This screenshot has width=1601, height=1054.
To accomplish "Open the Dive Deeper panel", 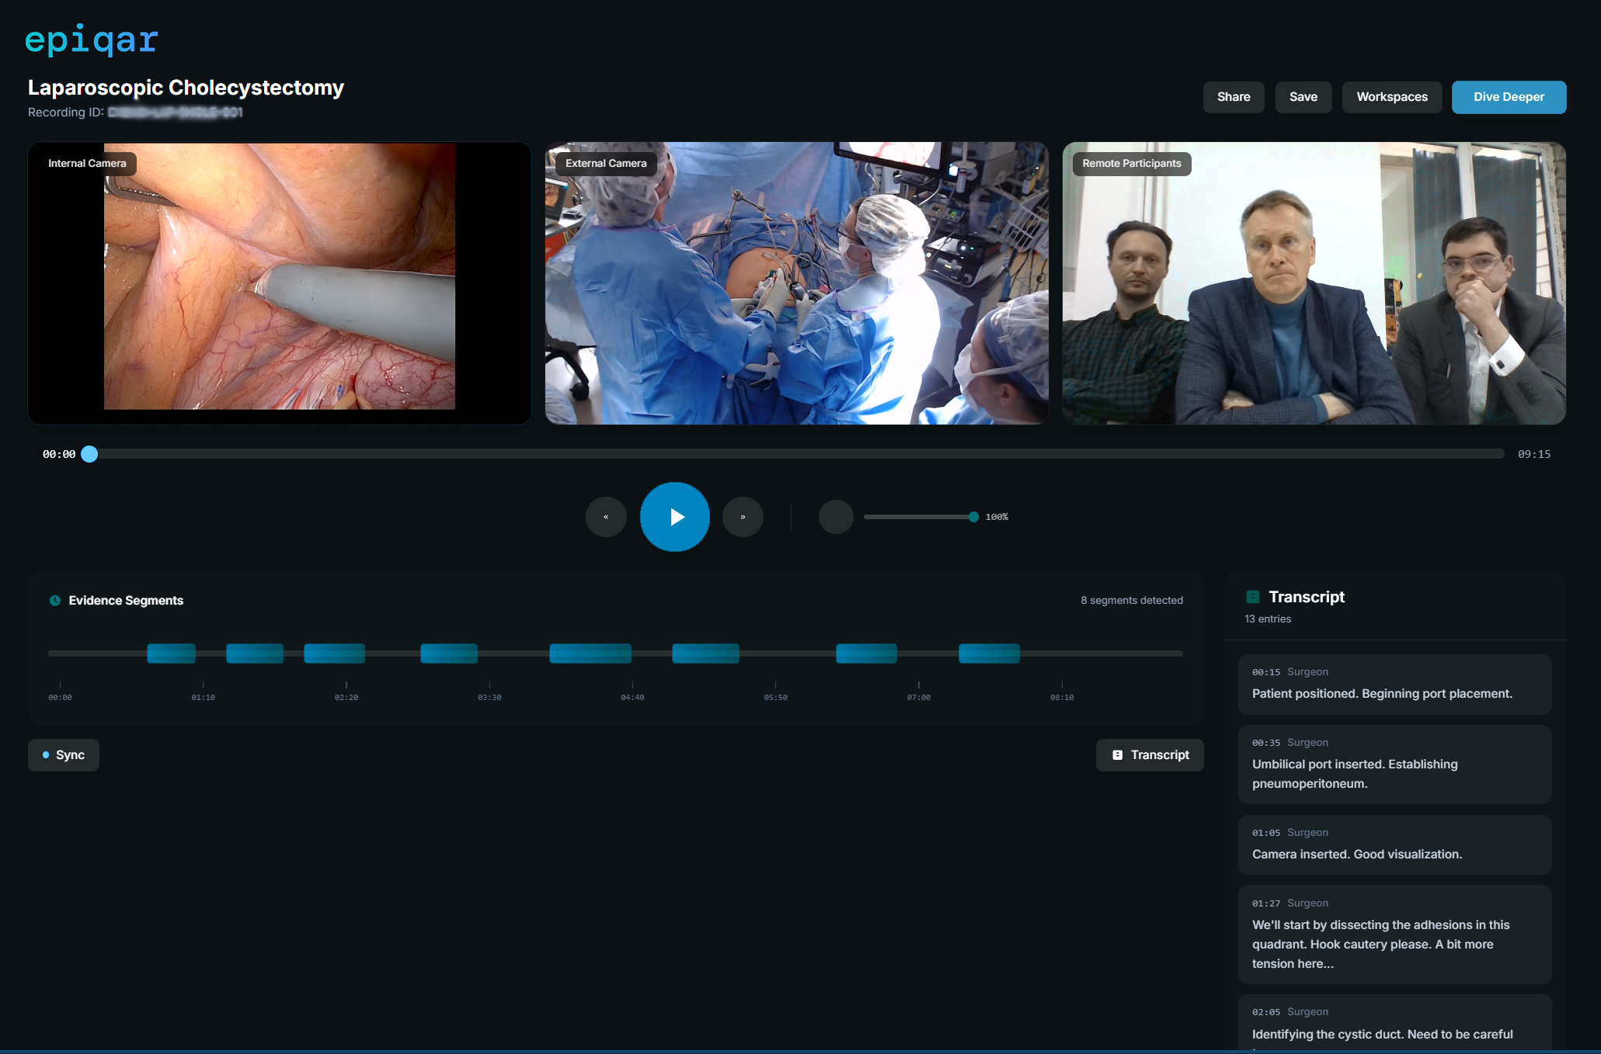I will point(1509,97).
